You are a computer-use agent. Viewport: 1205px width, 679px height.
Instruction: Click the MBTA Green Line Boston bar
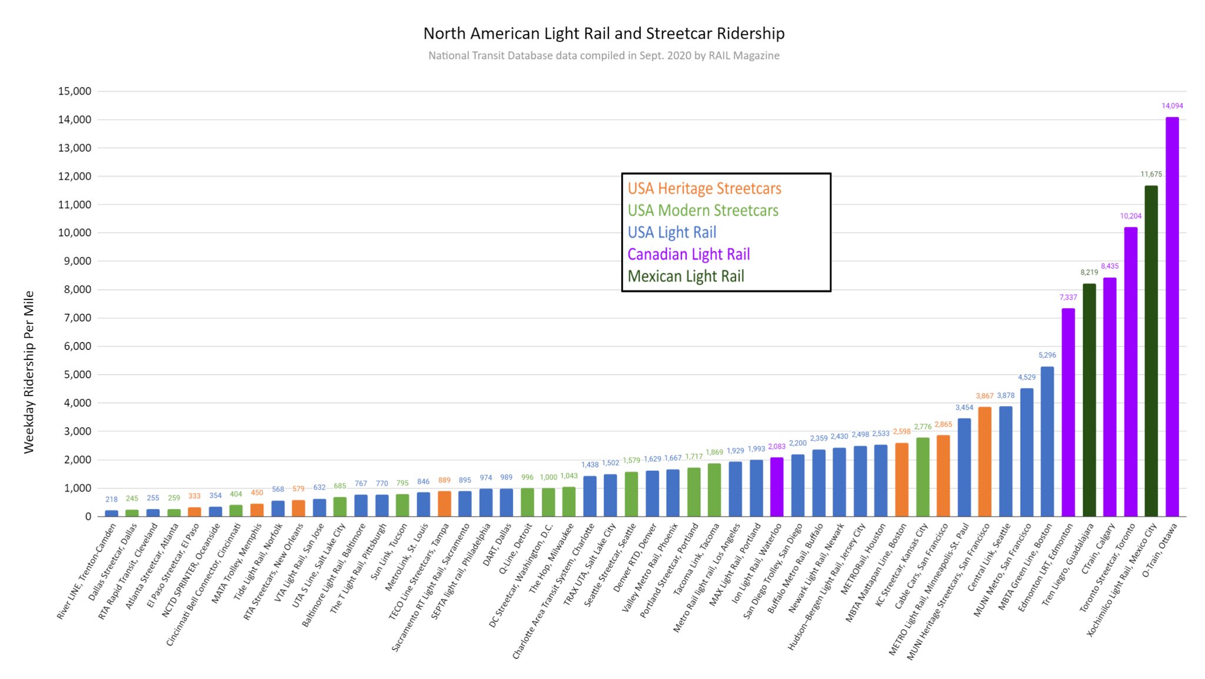[1047, 441]
